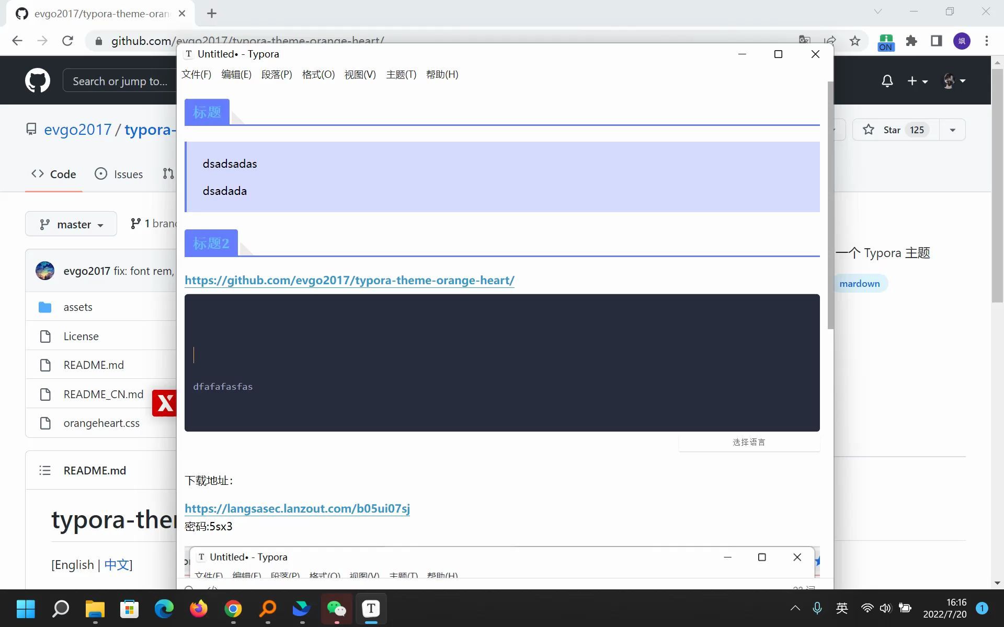
Task: Click the 选择语言 code language field
Action: (x=749, y=442)
